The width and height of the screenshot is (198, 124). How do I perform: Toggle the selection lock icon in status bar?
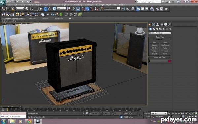point(83,114)
